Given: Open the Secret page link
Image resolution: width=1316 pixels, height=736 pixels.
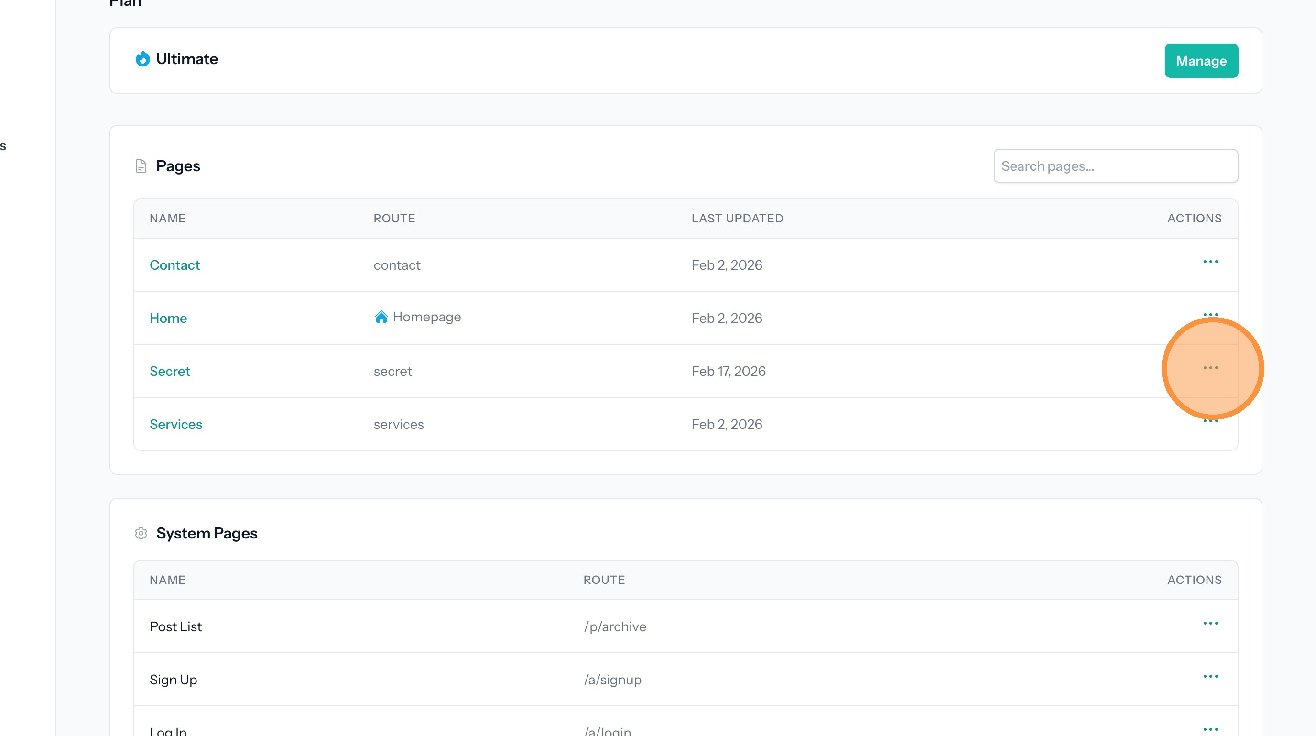Looking at the screenshot, I should [170, 372].
